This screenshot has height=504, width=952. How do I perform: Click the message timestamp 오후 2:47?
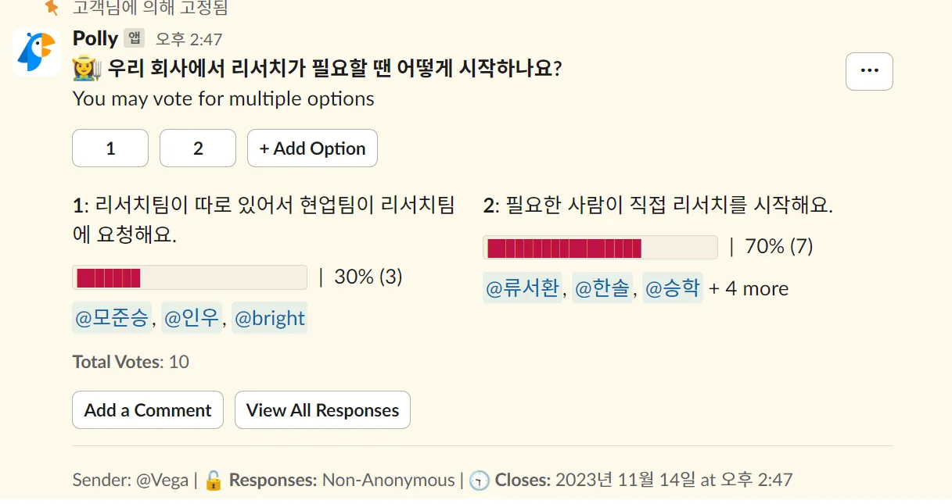click(189, 39)
